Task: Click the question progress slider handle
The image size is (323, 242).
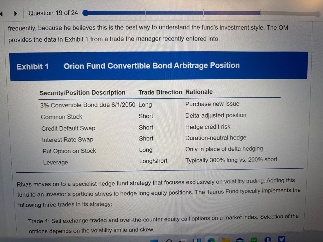Action: click(85, 13)
